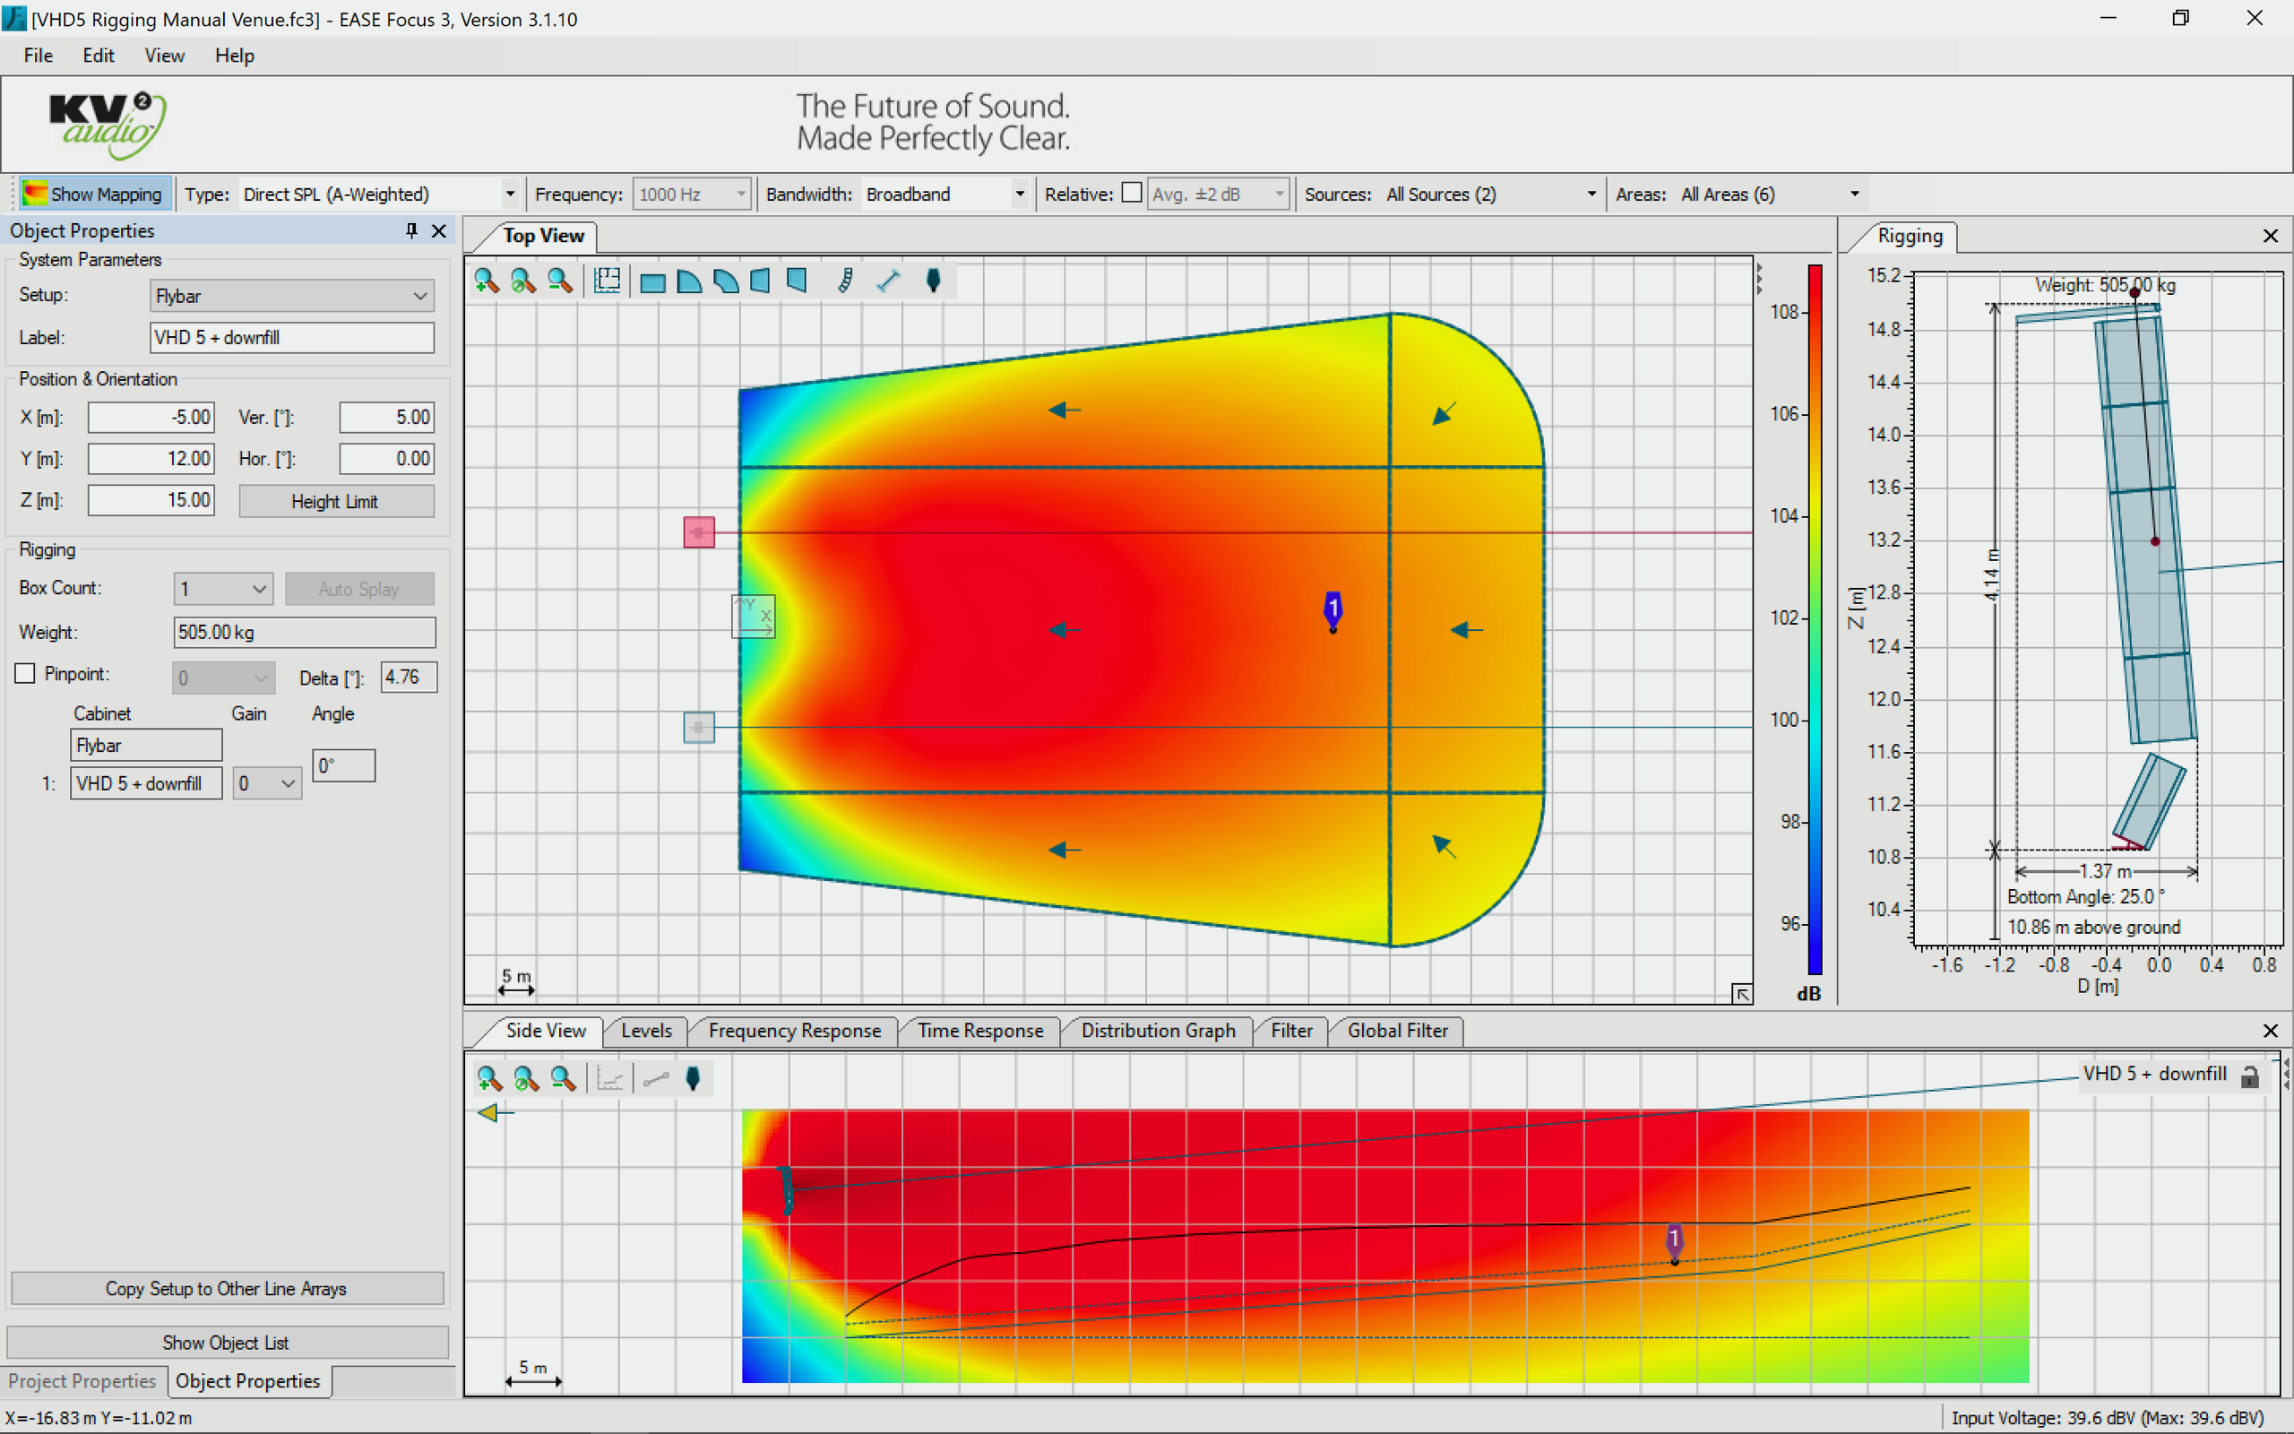
Task: Click the Auto Splay button
Action: tap(359, 589)
